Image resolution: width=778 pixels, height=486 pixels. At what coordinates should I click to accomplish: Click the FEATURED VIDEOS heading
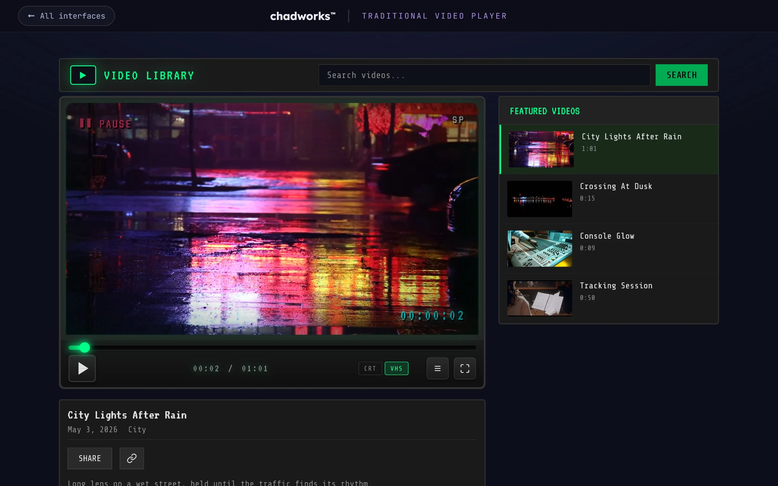545,111
